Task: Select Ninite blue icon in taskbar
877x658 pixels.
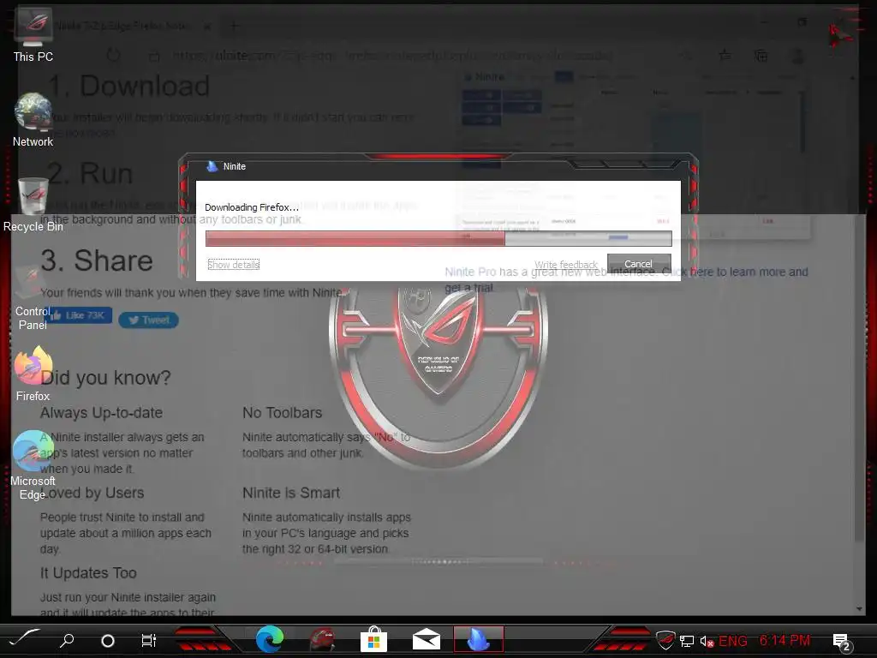Action: click(x=479, y=639)
